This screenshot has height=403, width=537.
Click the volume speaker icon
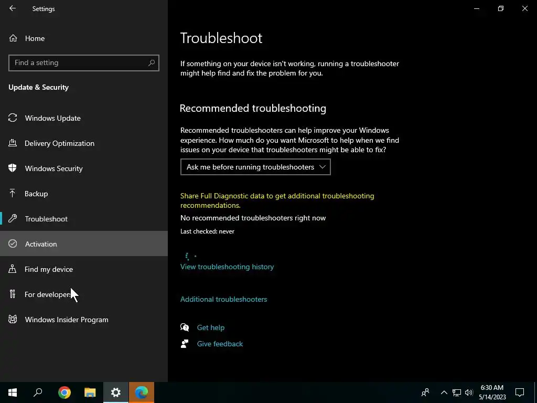click(469, 393)
